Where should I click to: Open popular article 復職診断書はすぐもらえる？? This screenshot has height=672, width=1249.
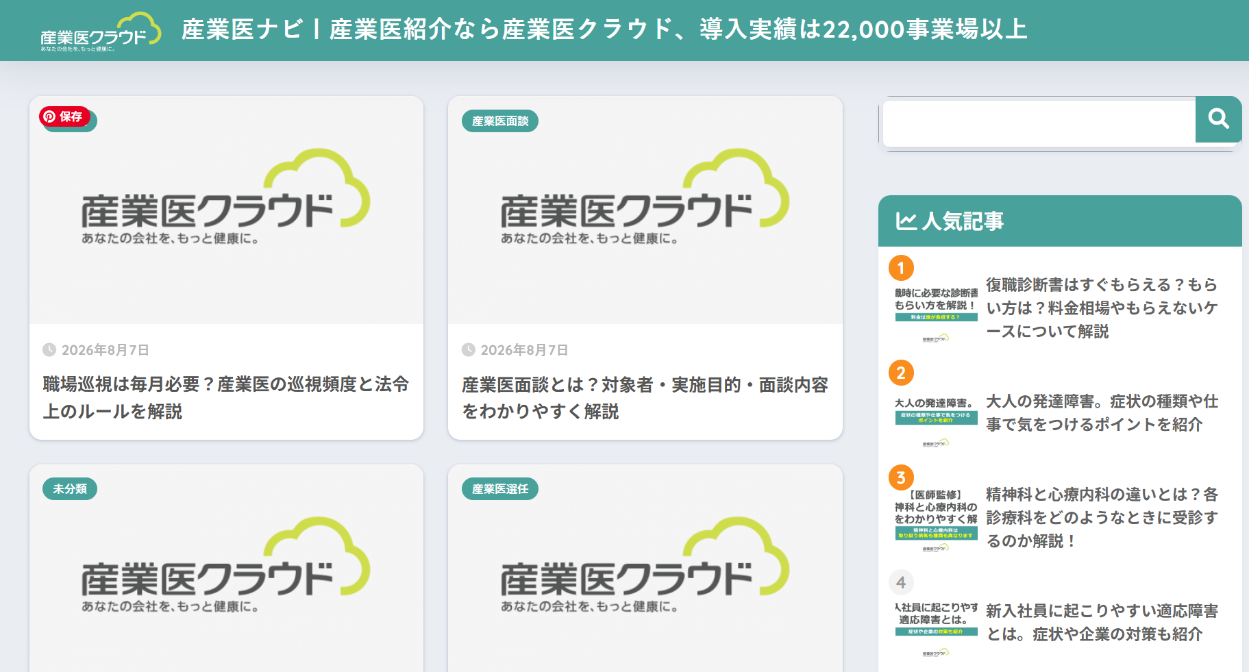coord(1102,308)
